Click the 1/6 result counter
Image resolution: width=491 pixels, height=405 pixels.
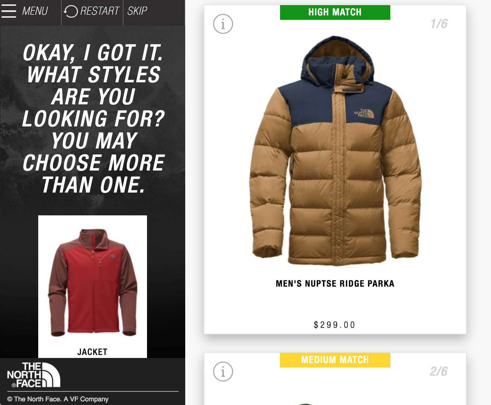tap(439, 24)
